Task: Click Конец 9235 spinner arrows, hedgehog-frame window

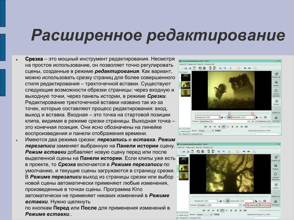Action: coord(254,117)
